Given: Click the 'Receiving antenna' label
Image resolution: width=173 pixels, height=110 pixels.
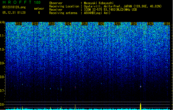Looking at the screenshot, I should 63,13.
